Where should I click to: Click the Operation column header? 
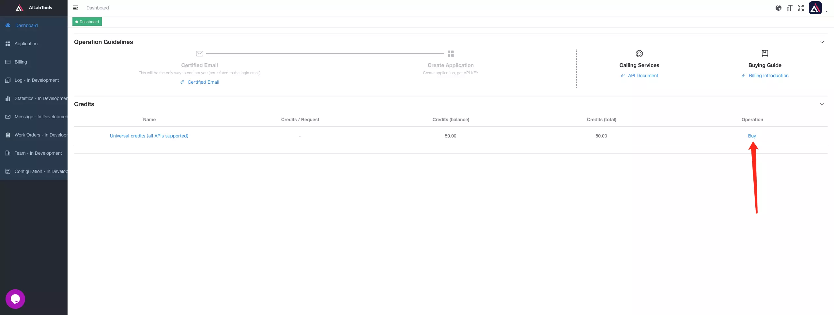[752, 120]
